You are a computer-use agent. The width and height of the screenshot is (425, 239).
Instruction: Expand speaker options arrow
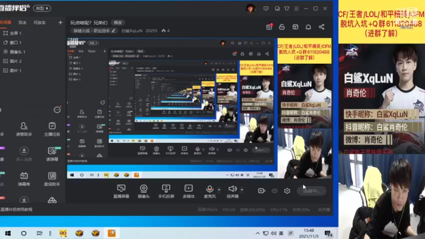pyautogui.click(x=242, y=189)
